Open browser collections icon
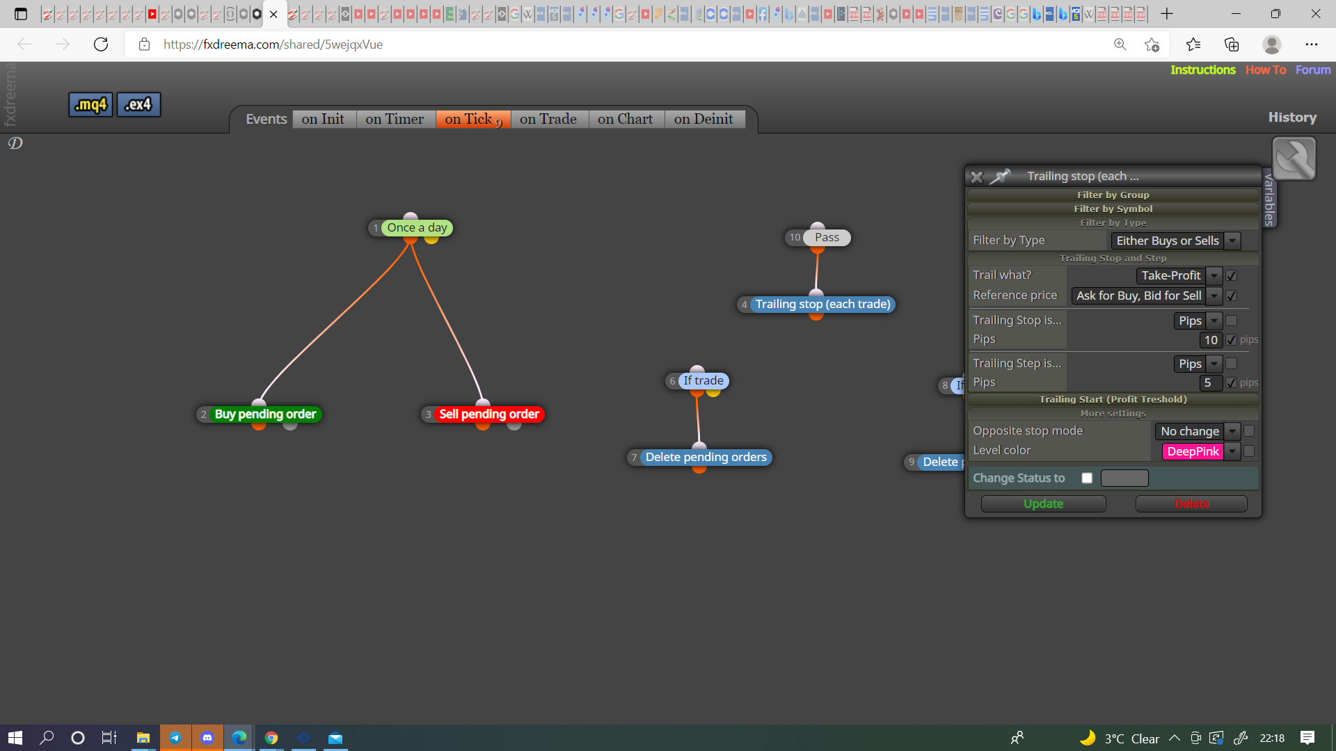The height and width of the screenshot is (751, 1336). 1232,45
